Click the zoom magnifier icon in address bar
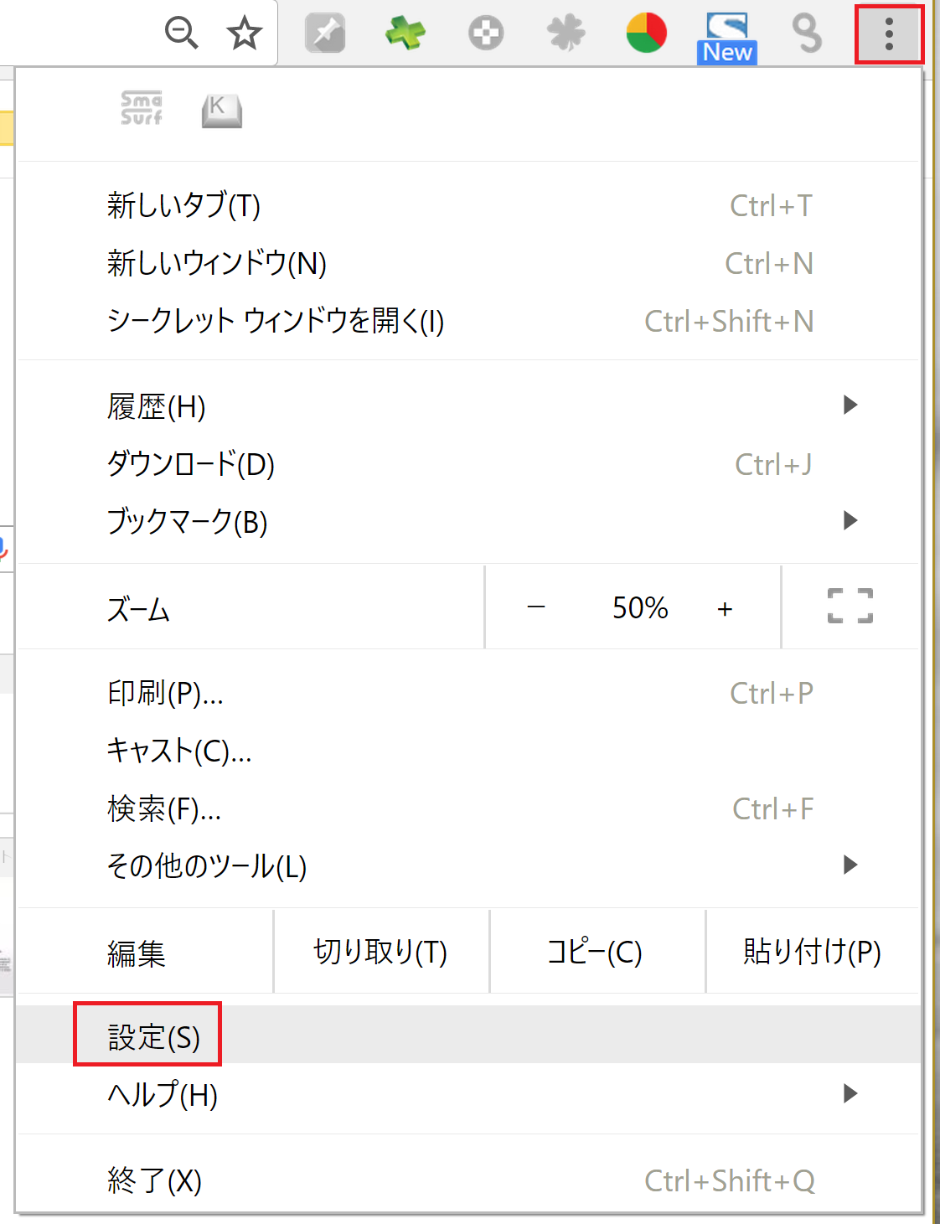Image resolution: width=940 pixels, height=1224 pixels. (181, 33)
